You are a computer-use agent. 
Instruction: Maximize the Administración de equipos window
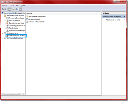[x=118, y=1]
